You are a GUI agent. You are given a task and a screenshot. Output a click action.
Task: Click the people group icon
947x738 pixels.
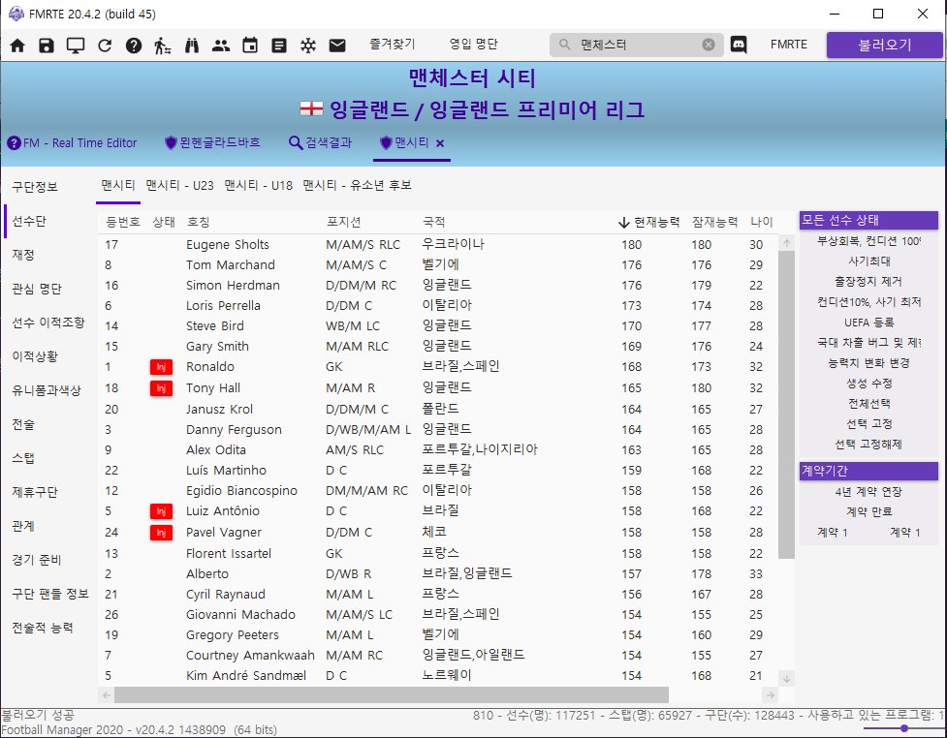(220, 46)
